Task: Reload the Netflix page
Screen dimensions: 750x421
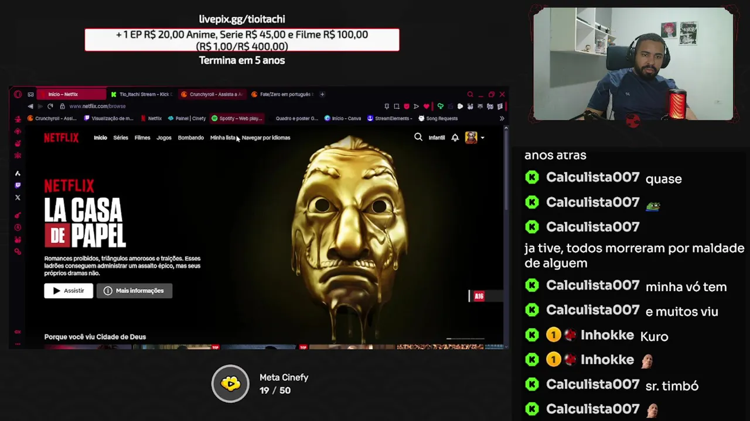Action: pyautogui.click(x=50, y=106)
